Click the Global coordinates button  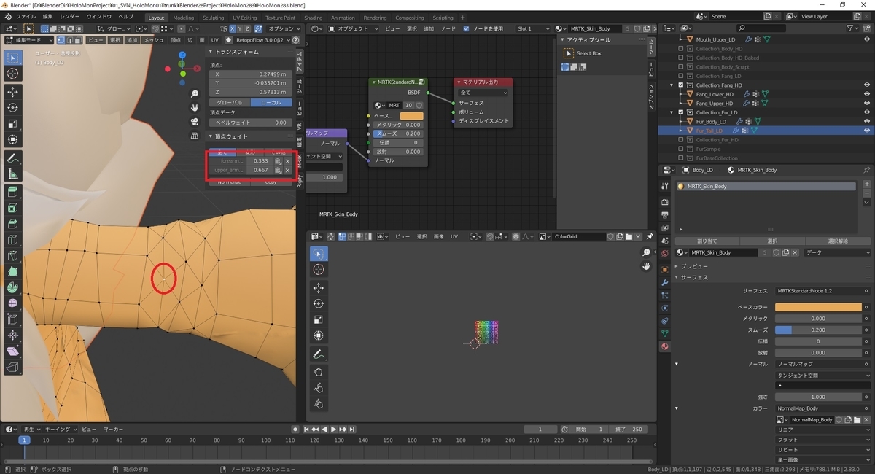[x=230, y=103]
